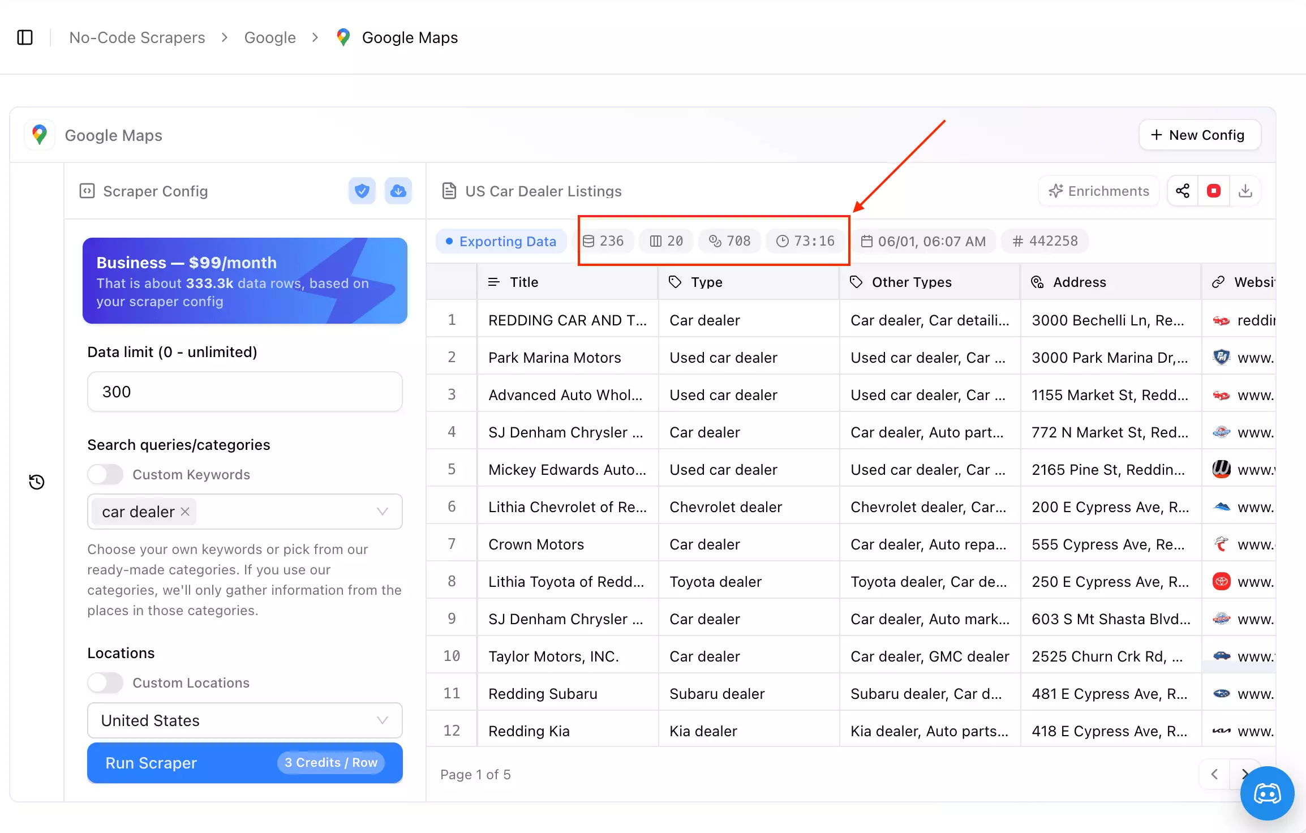Click the elapsed time chip showing 73:16

805,241
